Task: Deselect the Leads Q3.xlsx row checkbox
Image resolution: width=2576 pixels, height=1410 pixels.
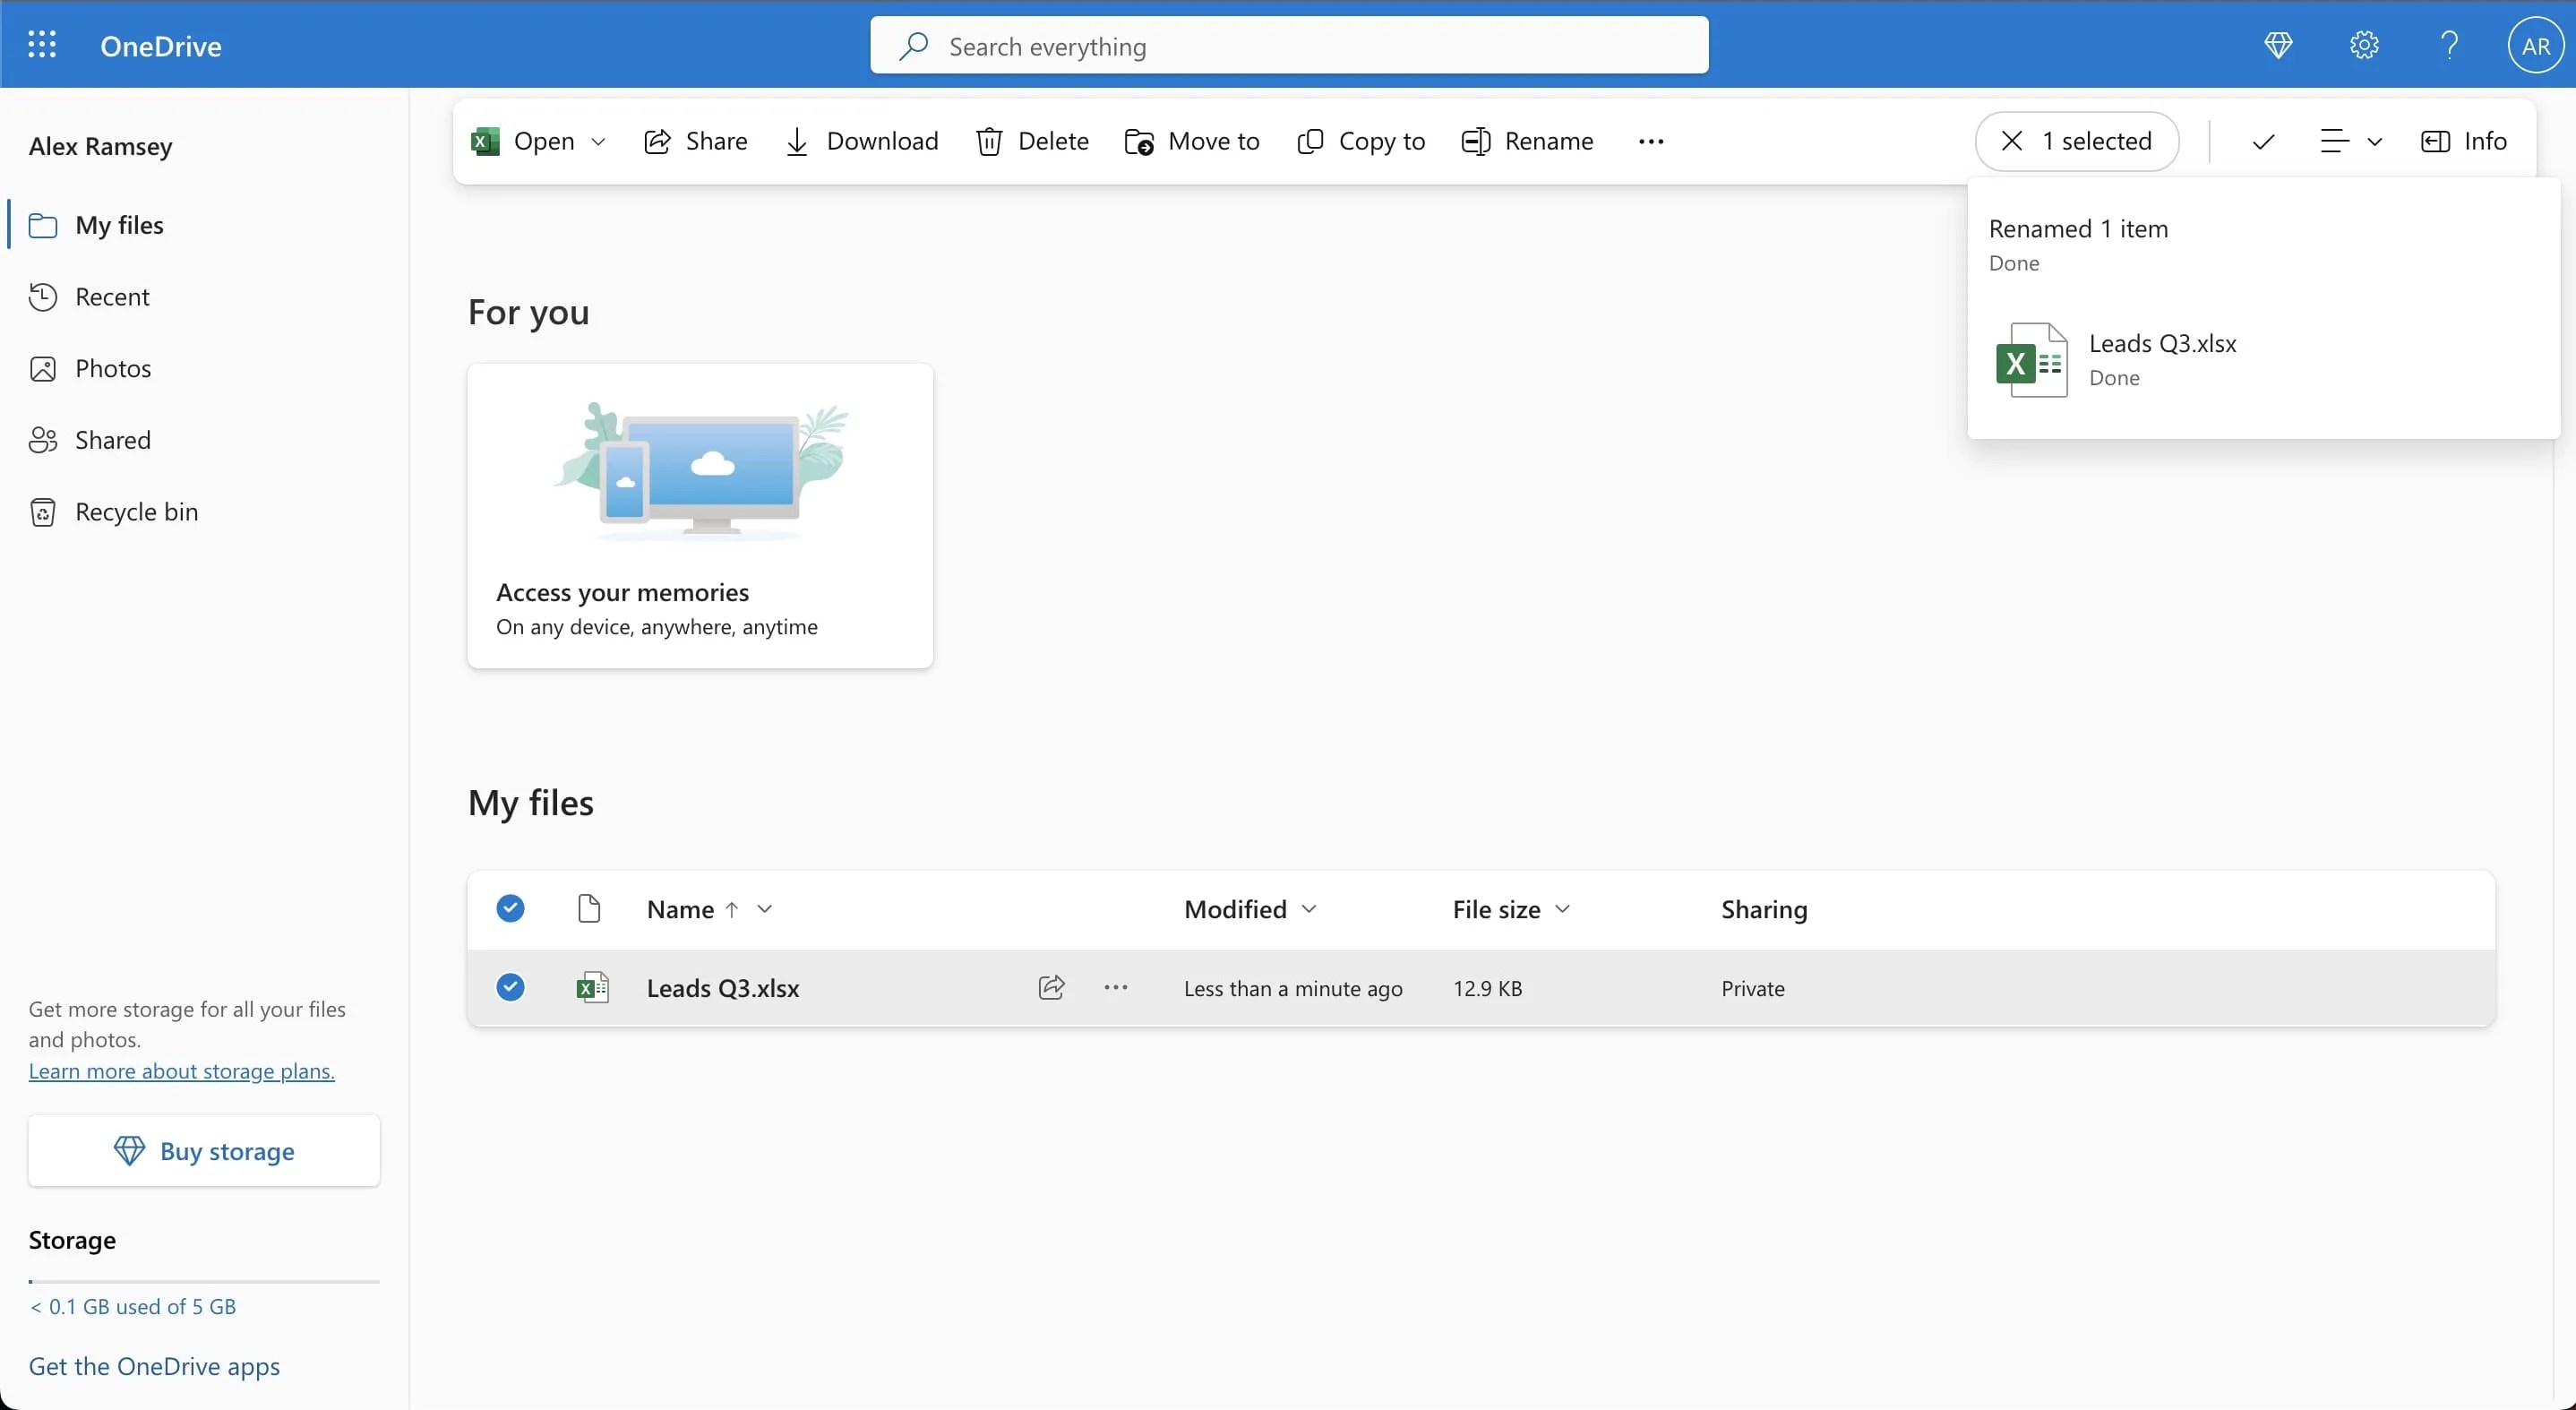Action: (x=510, y=987)
